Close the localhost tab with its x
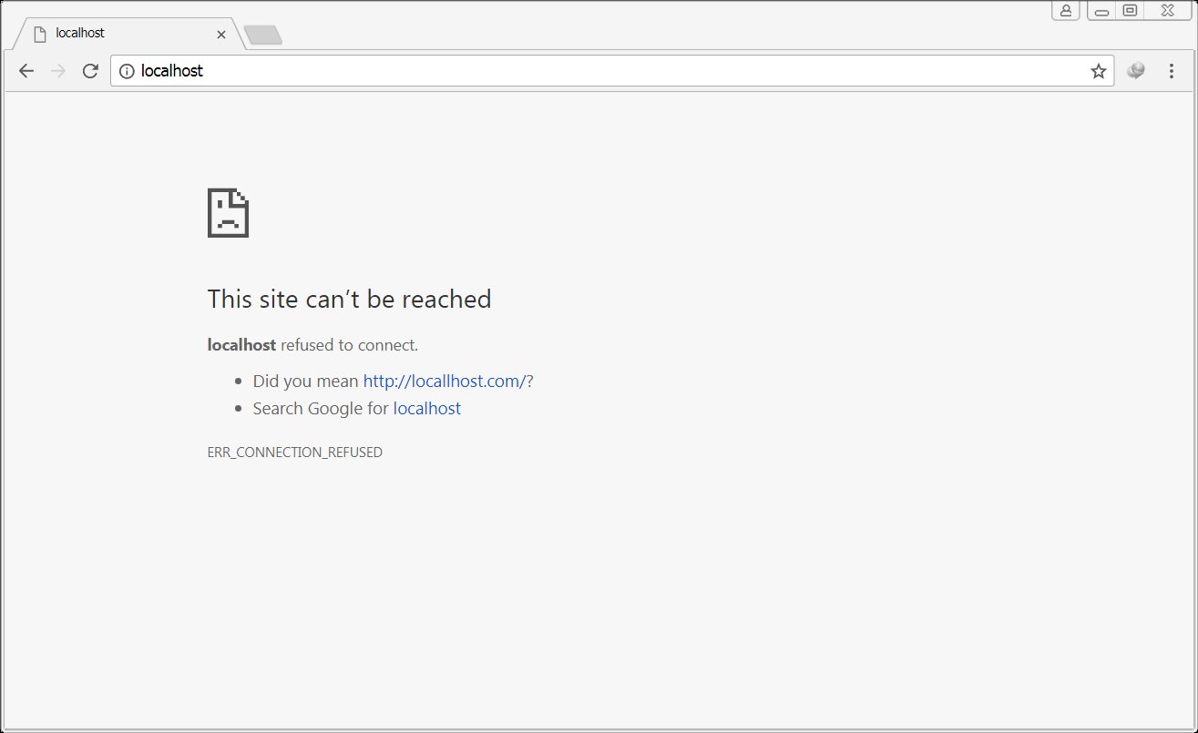 (221, 34)
